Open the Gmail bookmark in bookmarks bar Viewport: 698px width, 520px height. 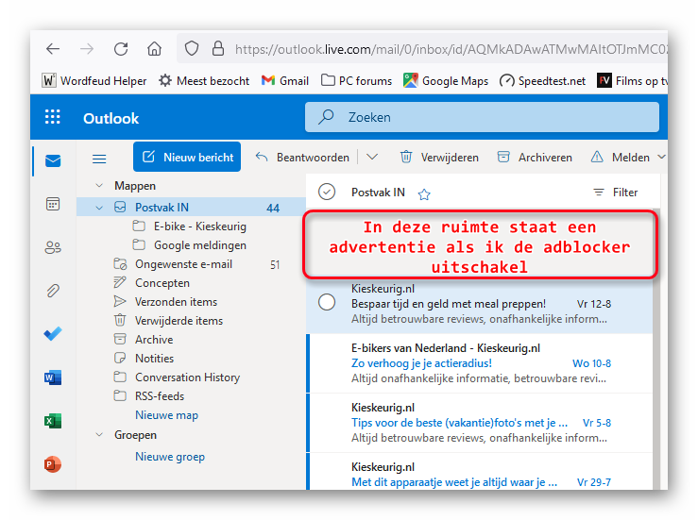[285, 81]
